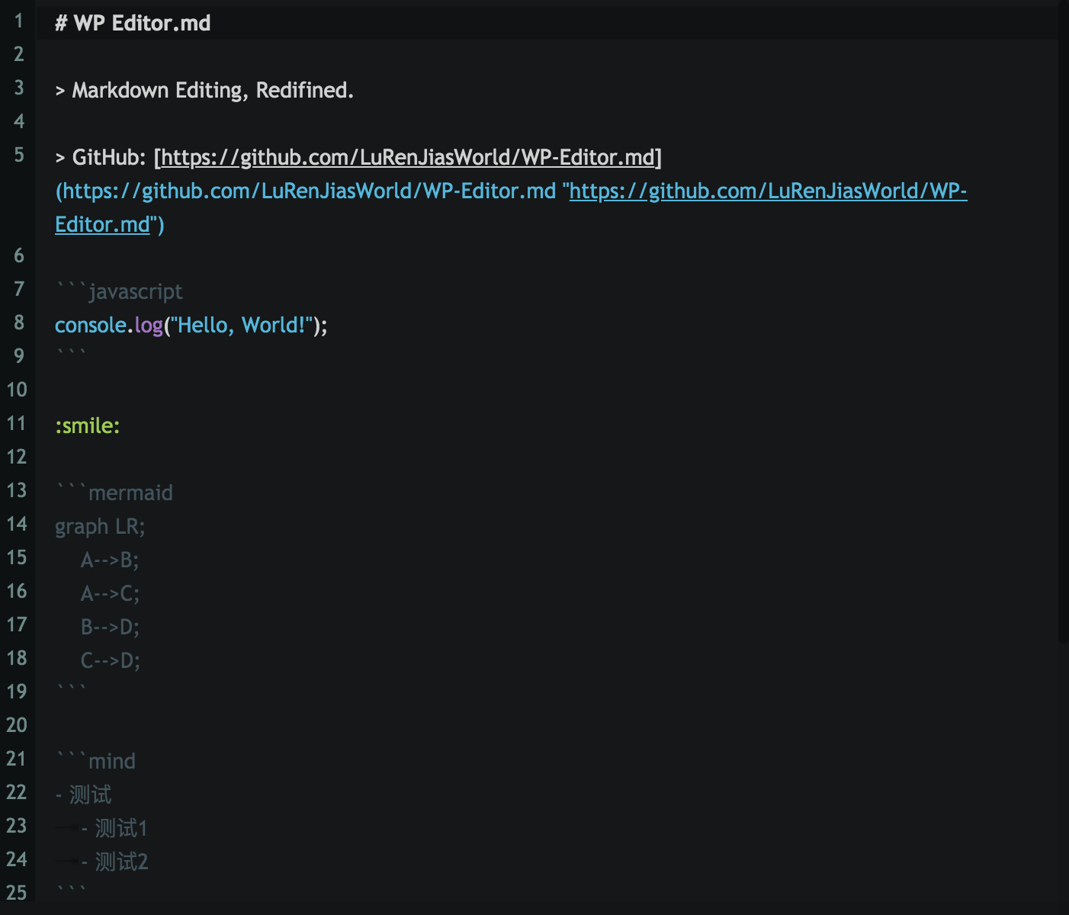Image resolution: width=1069 pixels, height=915 pixels.
Task: Click the 'graph LR;' line
Action: 100,526
